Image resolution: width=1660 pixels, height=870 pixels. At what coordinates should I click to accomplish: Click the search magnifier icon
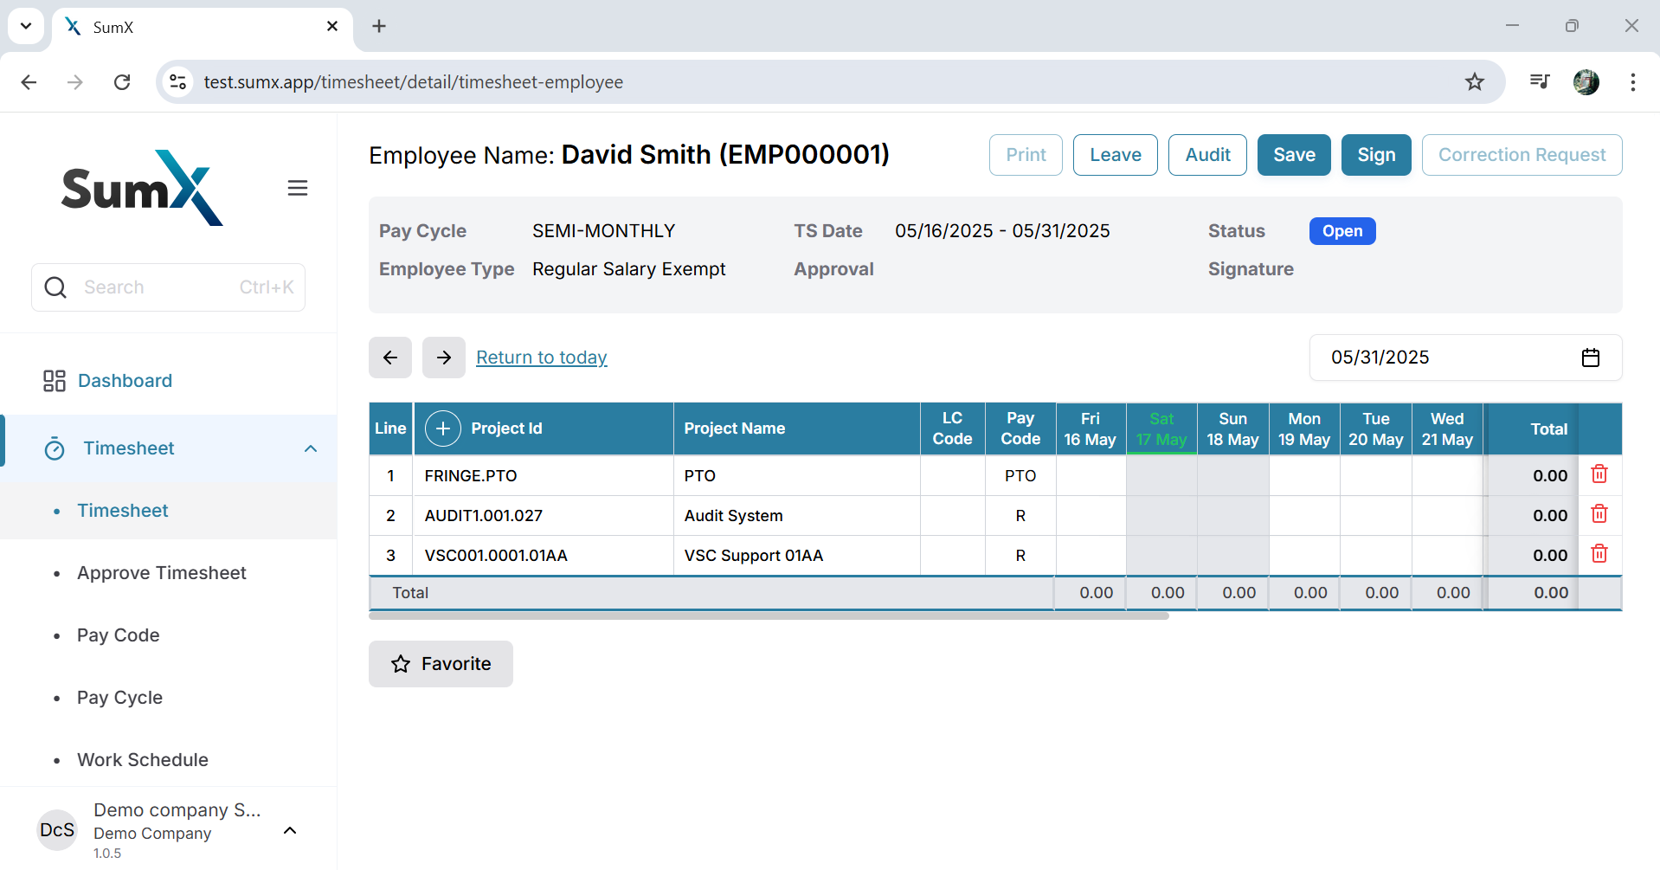coord(55,287)
